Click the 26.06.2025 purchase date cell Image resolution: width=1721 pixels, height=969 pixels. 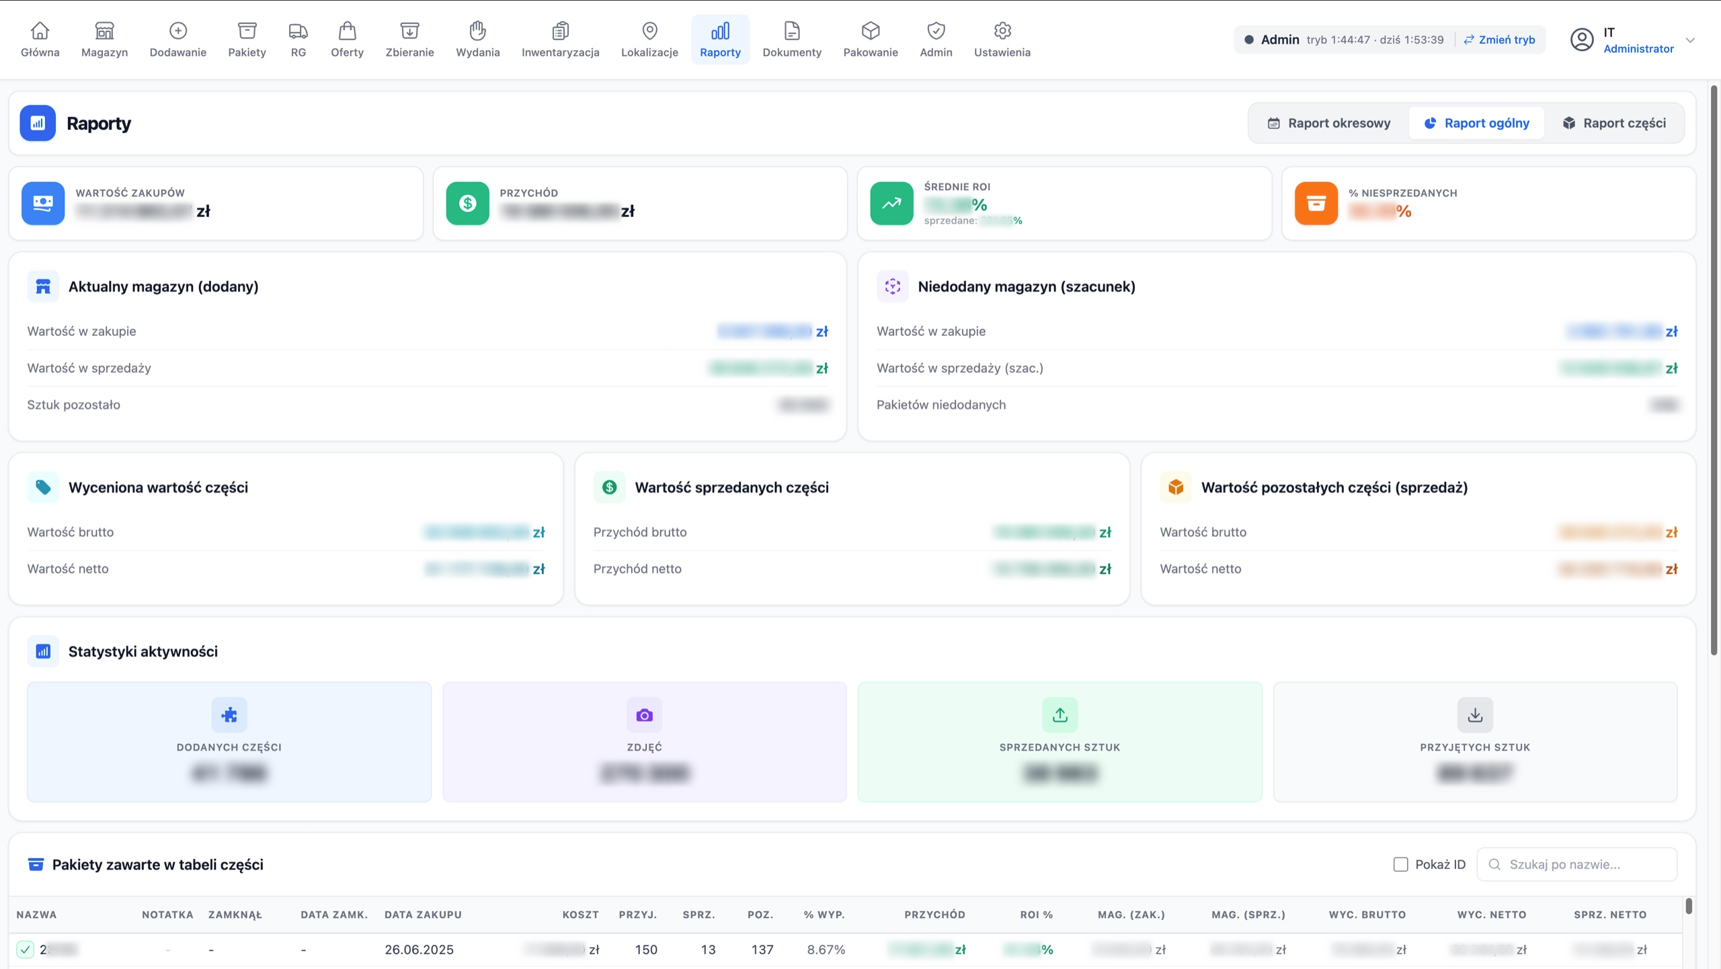pyautogui.click(x=419, y=950)
